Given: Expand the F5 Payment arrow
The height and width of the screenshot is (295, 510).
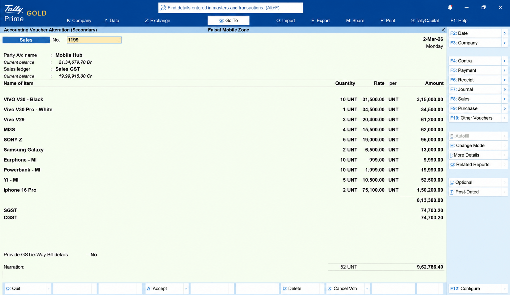Looking at the screenshot, I should (x=505, y=70).
